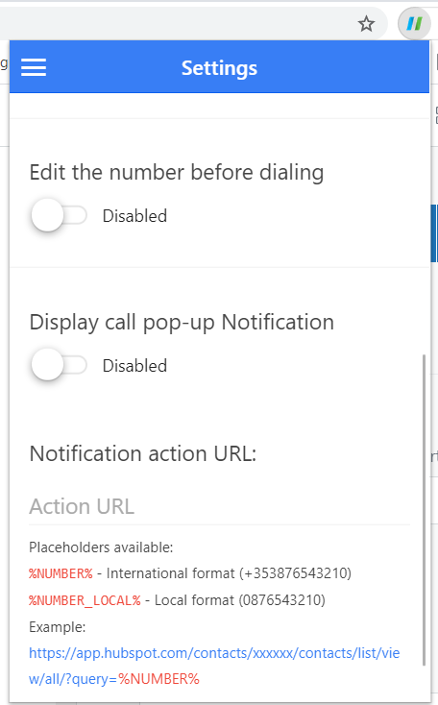Click the %NUMBER_LOCAL% placeholder text

(x=85, y=600)
